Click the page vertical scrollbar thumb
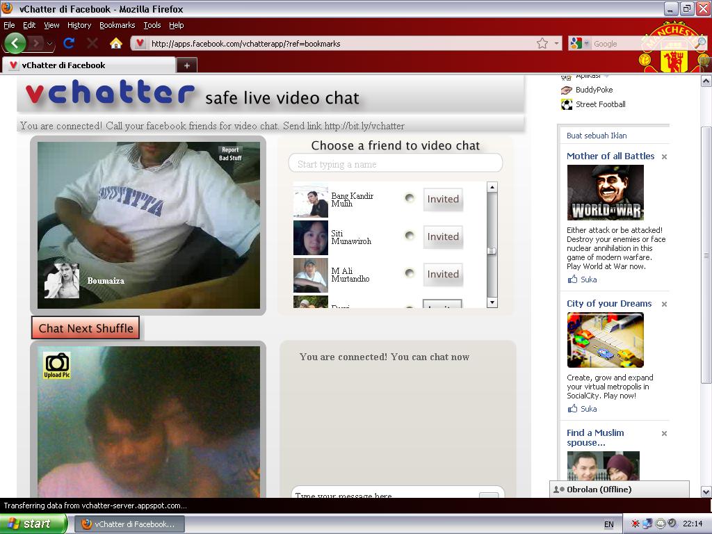Image resolution: width=712 pixels, height=534 pixels. 706,255
